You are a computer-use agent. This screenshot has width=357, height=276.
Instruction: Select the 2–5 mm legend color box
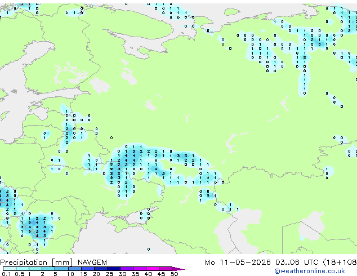(48, 269)
